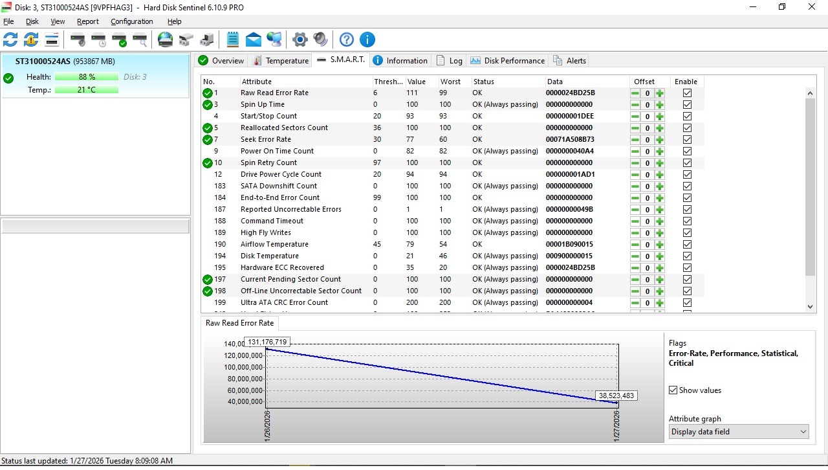Open the Report menu
The width and height of the screenshot is (828, 470).
(x=88, y=21)
